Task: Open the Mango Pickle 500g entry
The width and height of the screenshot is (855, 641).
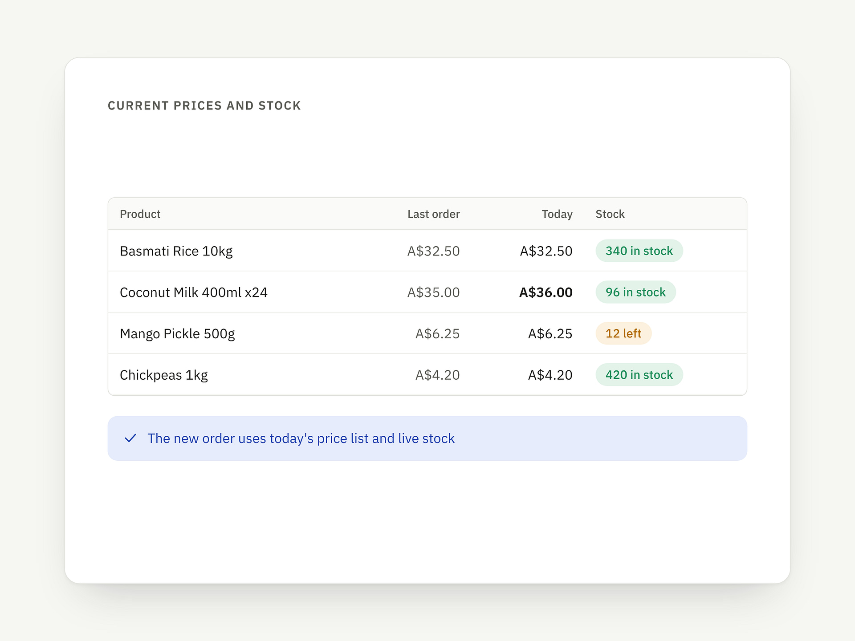Action: pyautogui.click(x=177, y=334)
